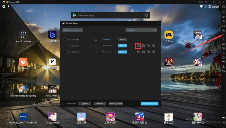226x128 pixels.
Task: Collapse the right sidebar with double chevron
Action: 223,2
